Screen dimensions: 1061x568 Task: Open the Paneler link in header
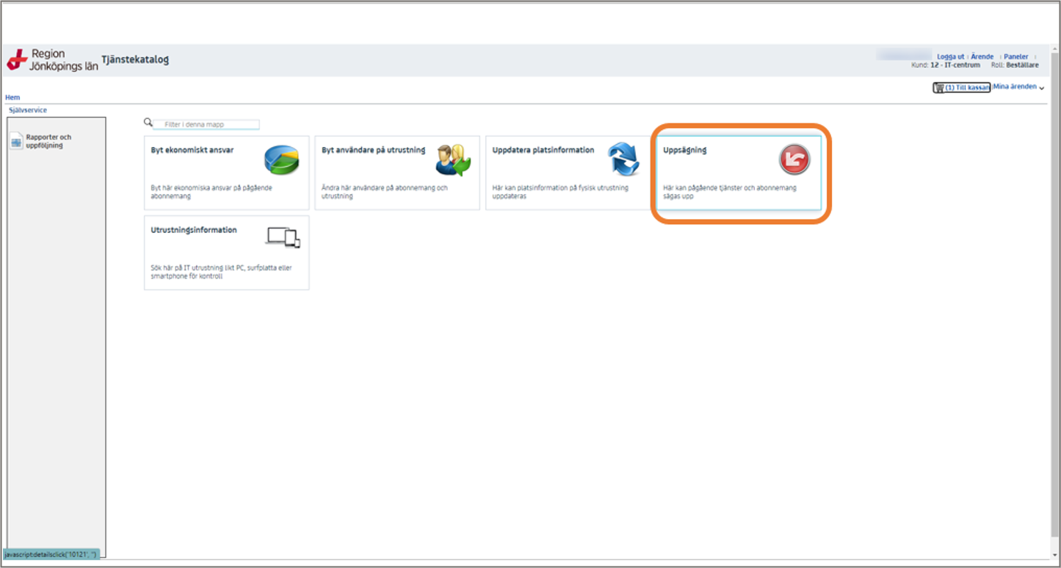click(1016, 57)
